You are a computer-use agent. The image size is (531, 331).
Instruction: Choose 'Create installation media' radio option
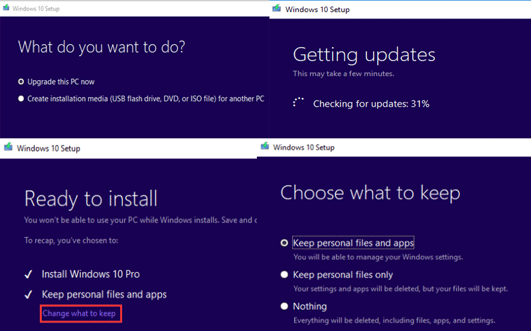(21, 99)
